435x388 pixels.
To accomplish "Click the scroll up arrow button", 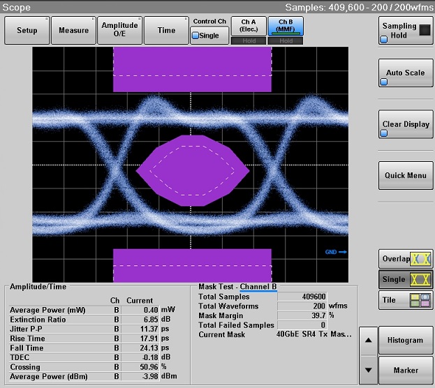I will (x=368, y=340).
